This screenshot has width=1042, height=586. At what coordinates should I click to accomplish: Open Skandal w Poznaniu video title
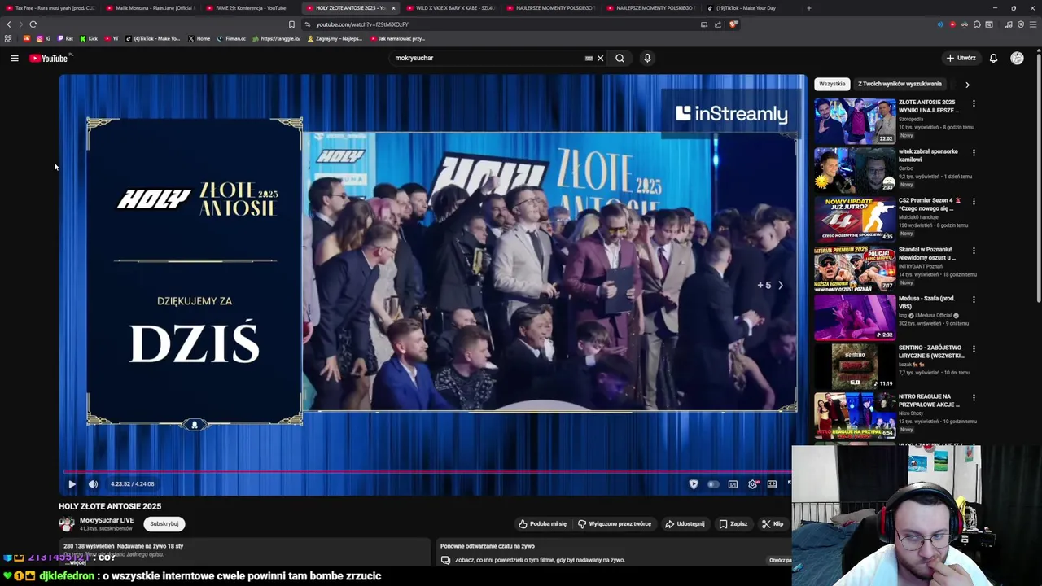(x=927, y=253)
